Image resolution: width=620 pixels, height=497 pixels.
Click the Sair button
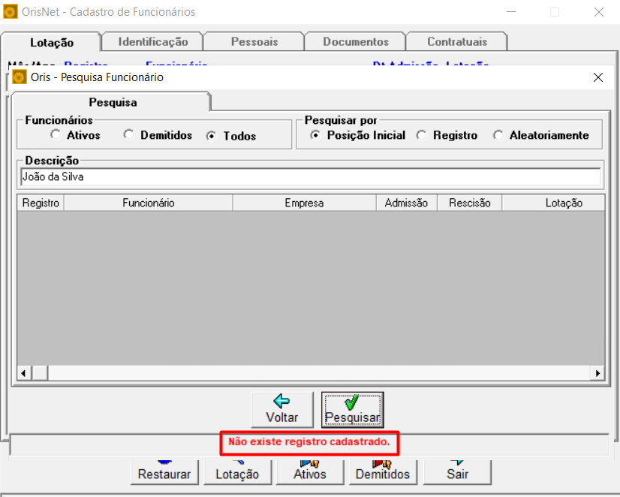457,472
